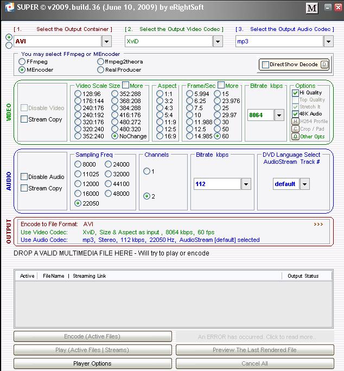
Task: Select the ffmpeg2theora radio button
Action: 100,62
